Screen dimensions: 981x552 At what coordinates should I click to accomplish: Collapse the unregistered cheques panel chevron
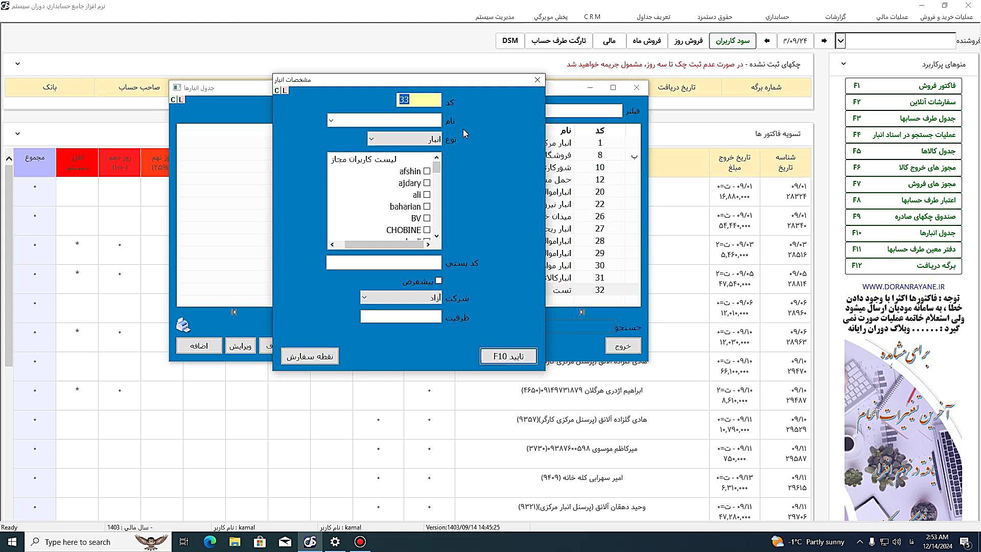(17, 64)
